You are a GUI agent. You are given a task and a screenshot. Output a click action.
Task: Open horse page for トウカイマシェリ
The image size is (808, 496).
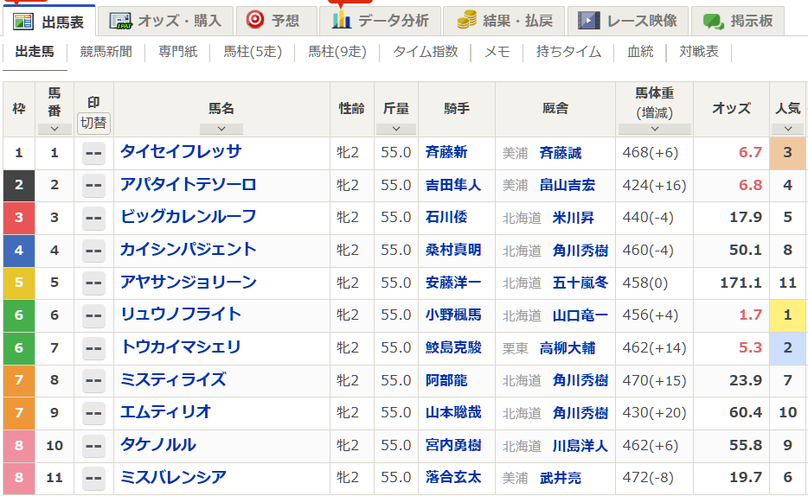[180, 347]
